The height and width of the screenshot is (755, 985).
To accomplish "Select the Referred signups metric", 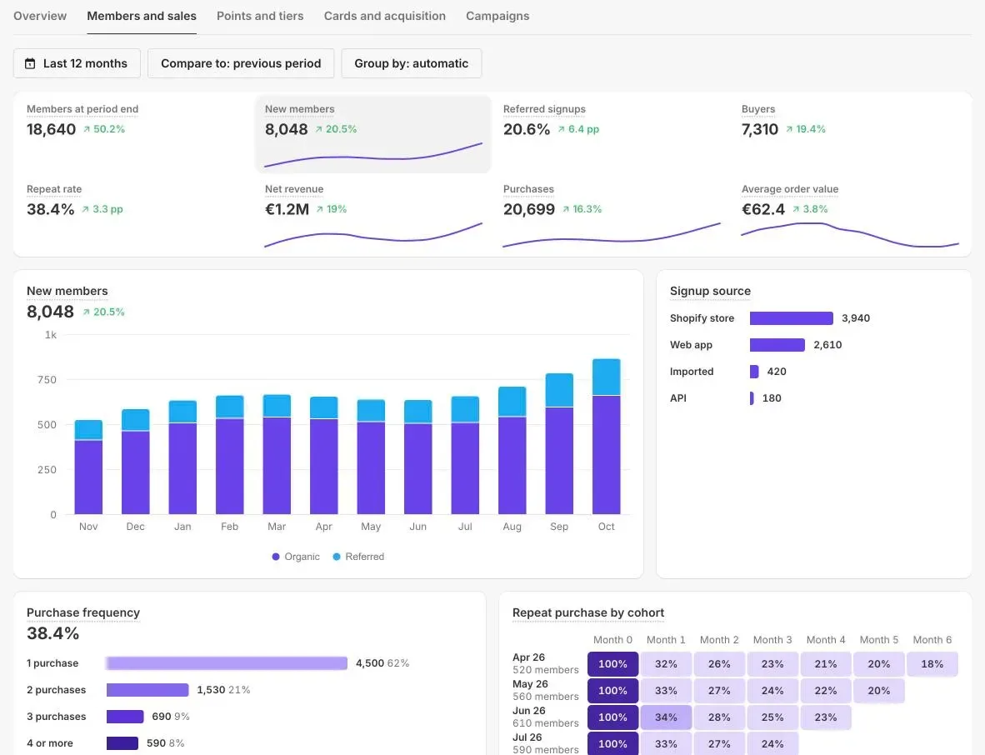I will [611, 134].
